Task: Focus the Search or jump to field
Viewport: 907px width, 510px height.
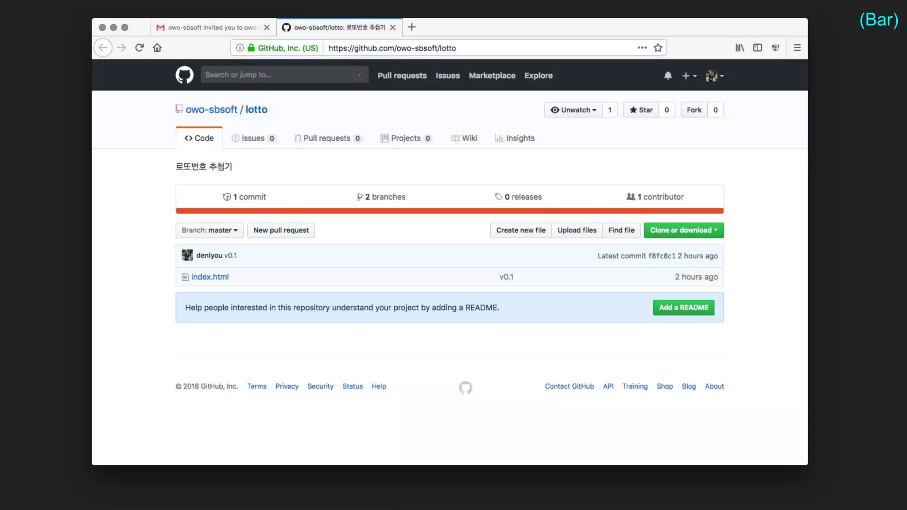Action: (279, 75)
